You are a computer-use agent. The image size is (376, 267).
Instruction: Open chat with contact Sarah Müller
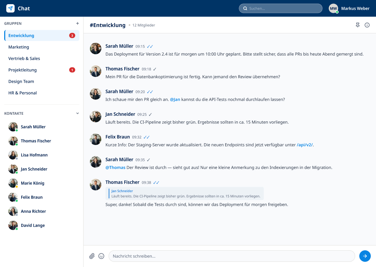click(42, 127)
